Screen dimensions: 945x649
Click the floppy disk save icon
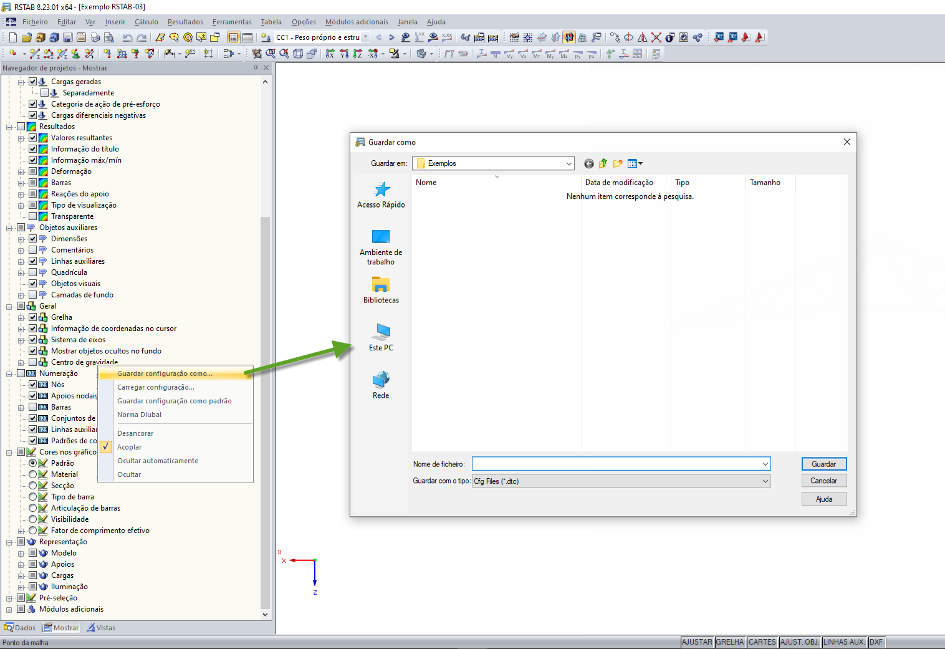[67, 37]
